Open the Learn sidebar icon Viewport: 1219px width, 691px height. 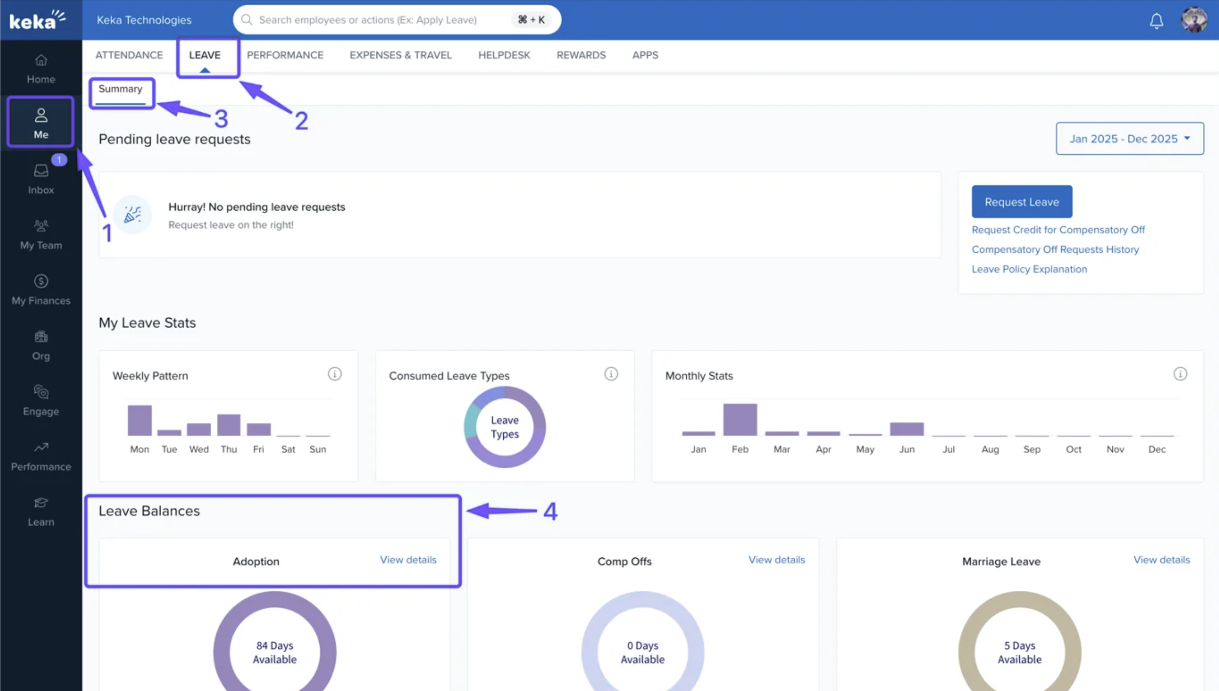[x=41, y=511]
